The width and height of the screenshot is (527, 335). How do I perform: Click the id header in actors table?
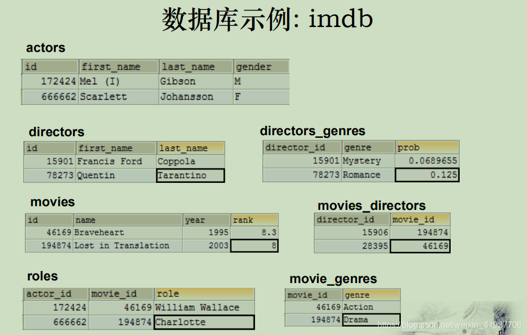tap(50, 67)
